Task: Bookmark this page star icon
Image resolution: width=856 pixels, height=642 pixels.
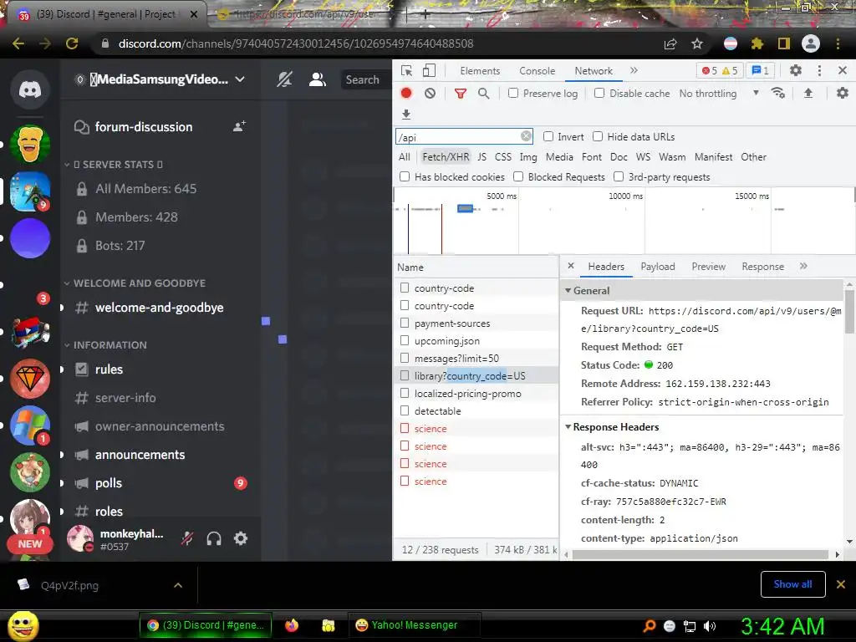Action: coord(697,43)
